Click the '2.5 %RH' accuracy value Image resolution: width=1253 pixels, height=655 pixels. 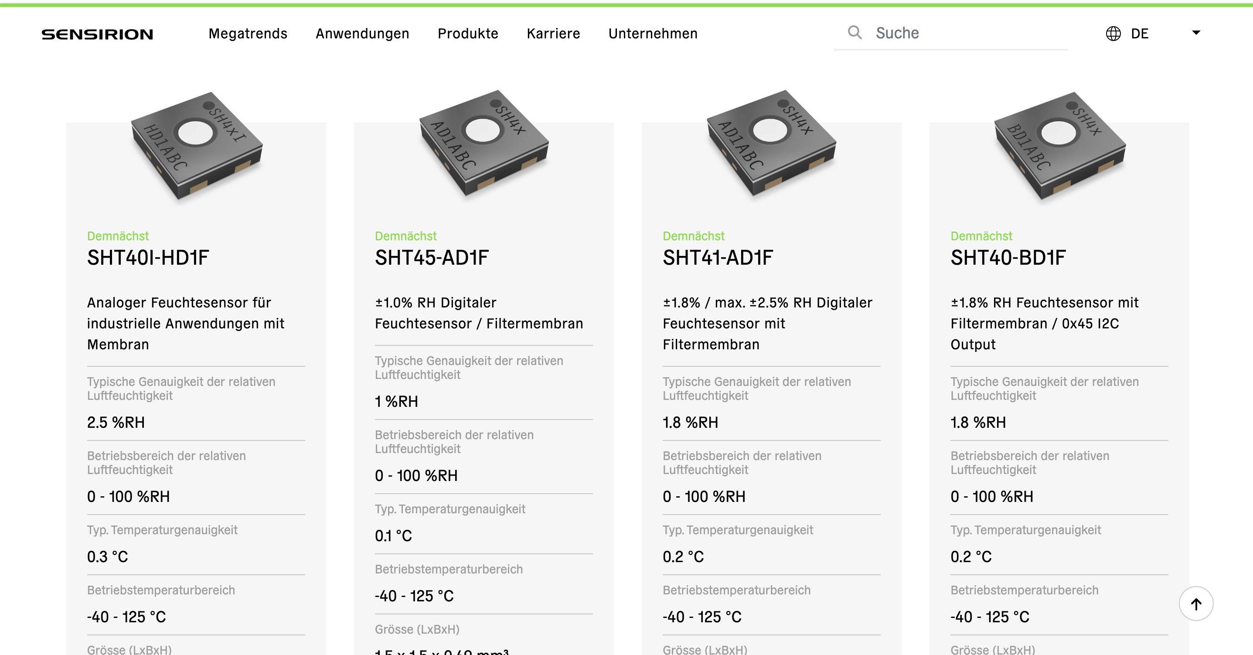116,423
